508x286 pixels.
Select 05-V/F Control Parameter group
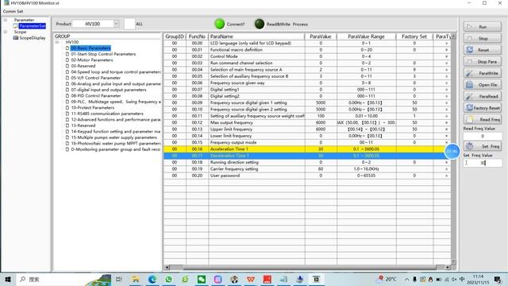pos(95,78)
